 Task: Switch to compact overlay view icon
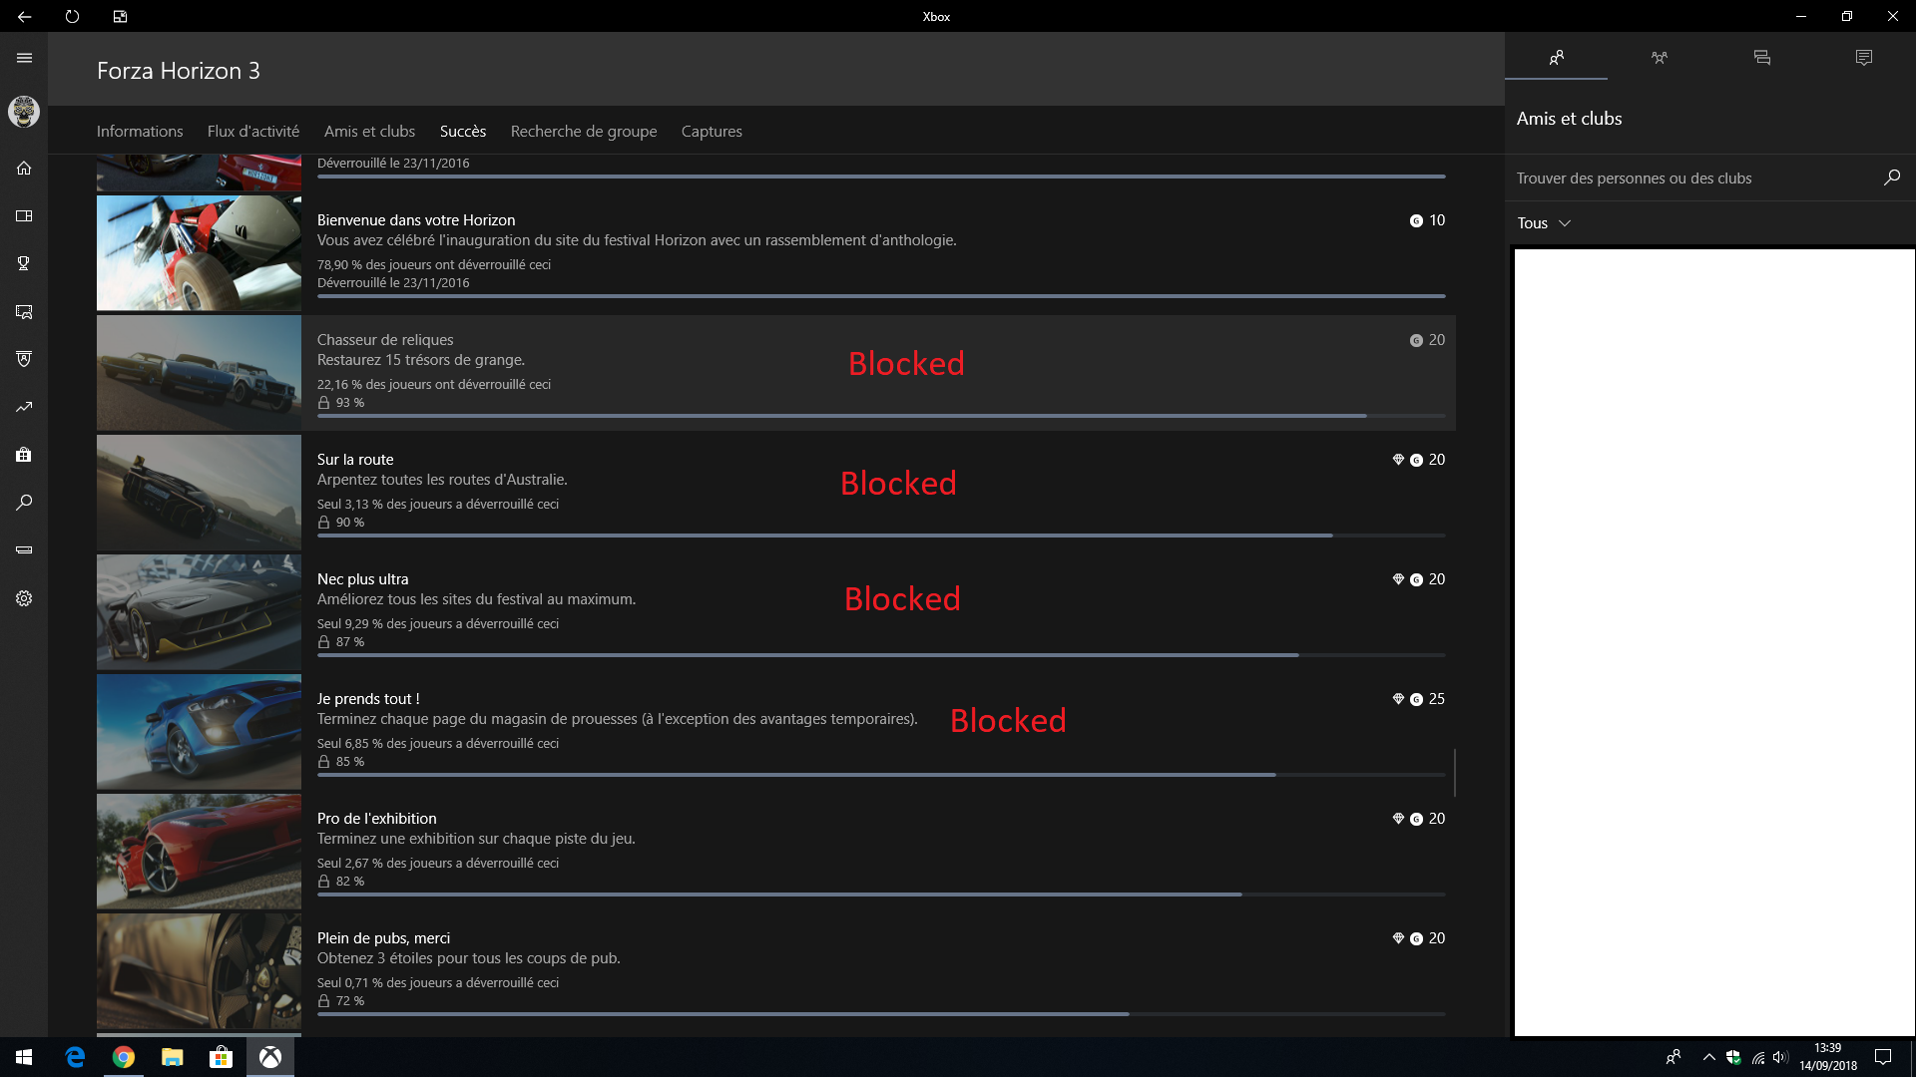pyautogui.click(x=120, y=16)
